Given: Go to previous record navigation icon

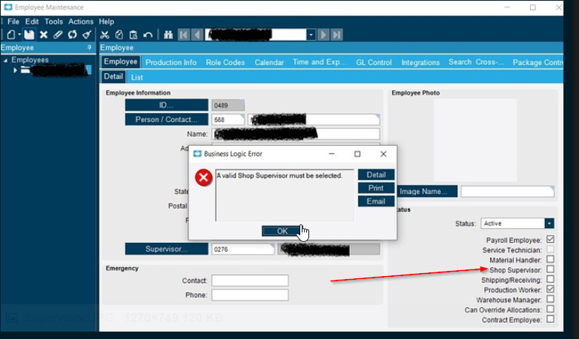Looking at the screenshot, I should point(196,35).
